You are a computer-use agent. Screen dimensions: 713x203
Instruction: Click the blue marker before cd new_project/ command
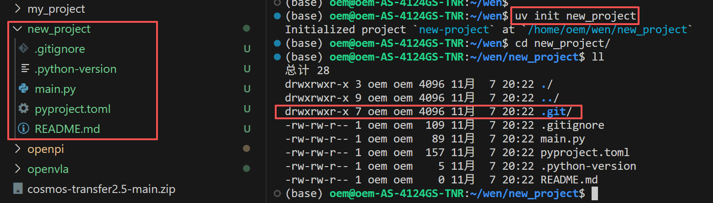click(277, 44)
